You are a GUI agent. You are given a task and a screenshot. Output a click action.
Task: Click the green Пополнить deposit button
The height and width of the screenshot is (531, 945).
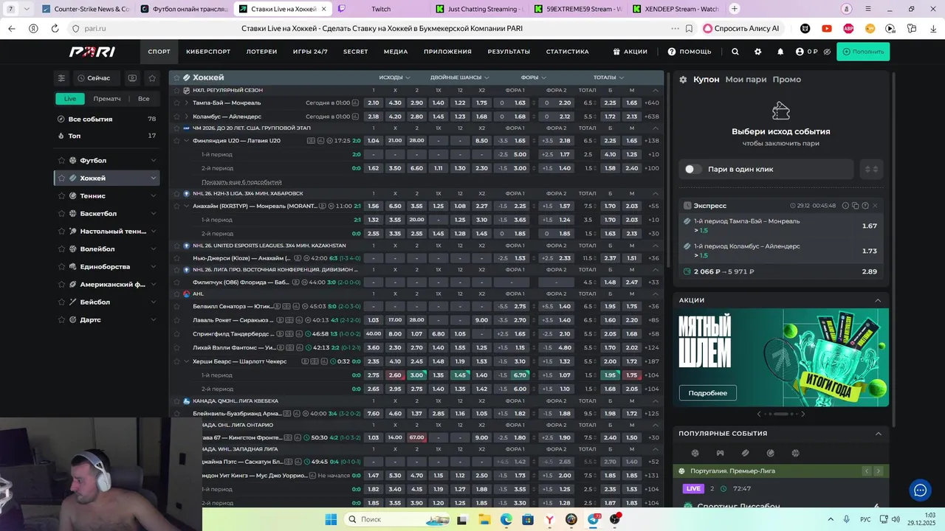click(863, 52)
